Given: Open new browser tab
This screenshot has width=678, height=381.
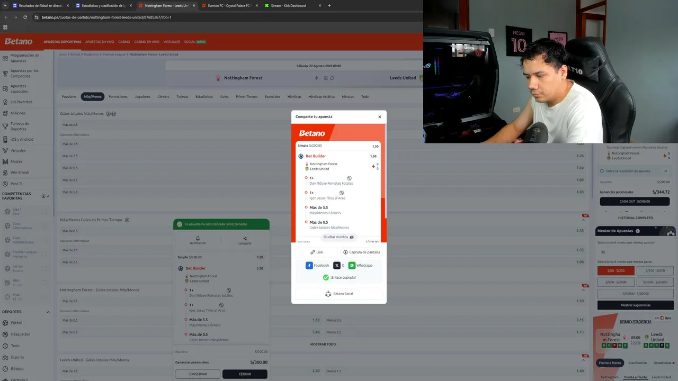Looking at the screenshot, I should click(329, 6).
